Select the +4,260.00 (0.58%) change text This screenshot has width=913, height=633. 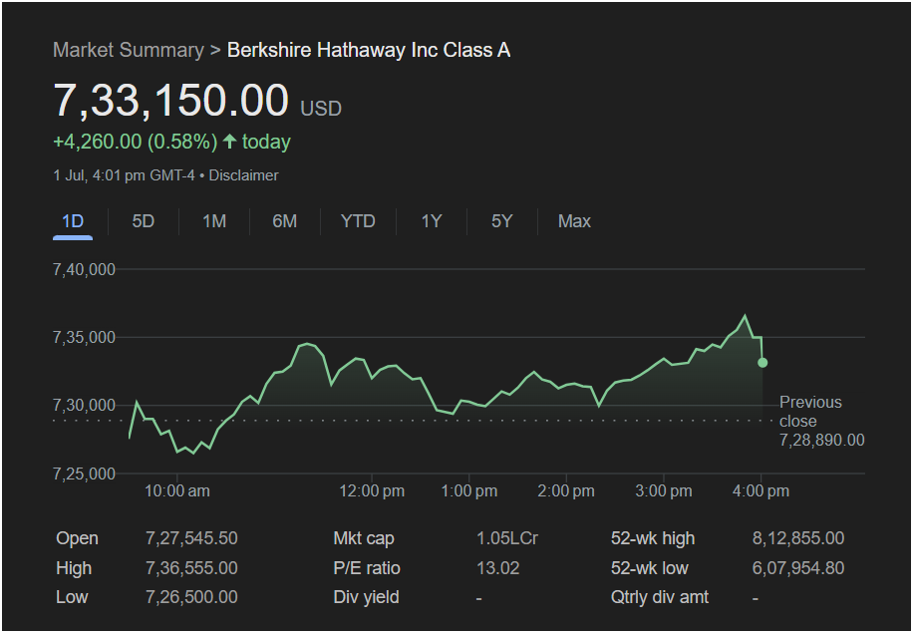[x=136, y=142]
